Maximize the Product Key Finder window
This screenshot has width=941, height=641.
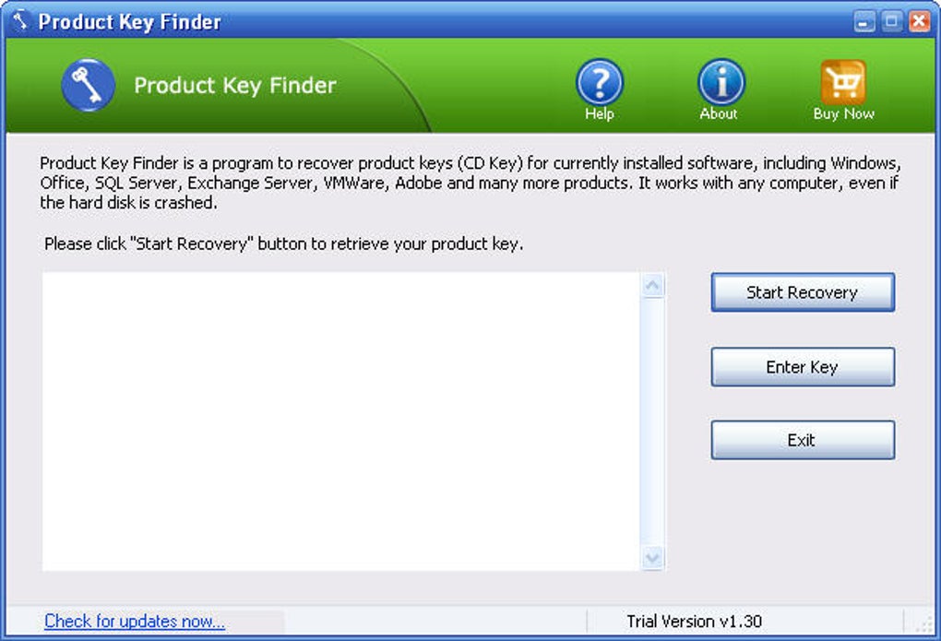pyautogui.click(x=892, y=21)
